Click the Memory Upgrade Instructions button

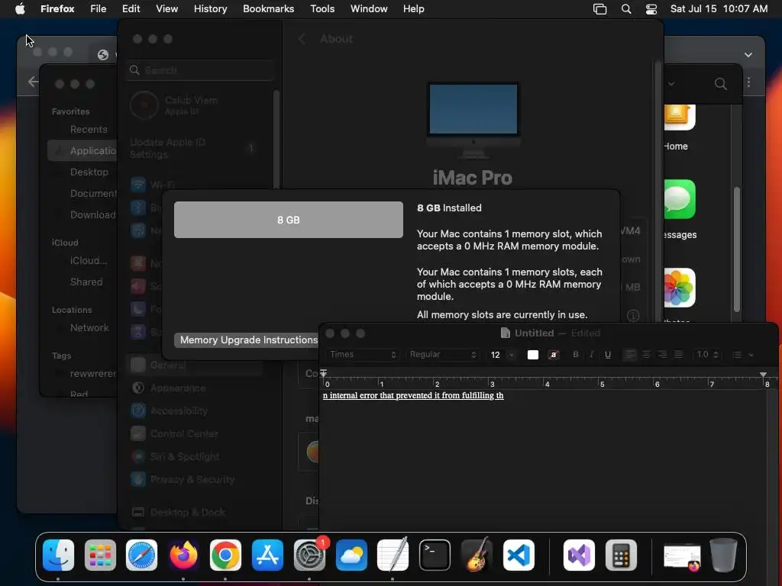[x=248, y=340]
